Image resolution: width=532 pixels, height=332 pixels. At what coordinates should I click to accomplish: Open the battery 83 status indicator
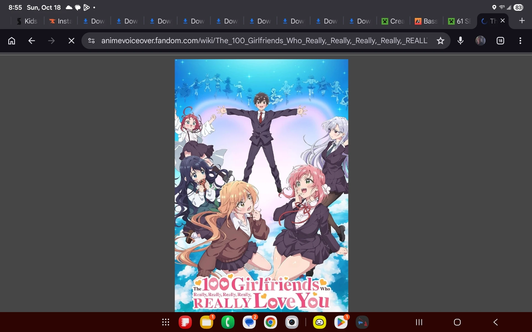tap(518, 7)
